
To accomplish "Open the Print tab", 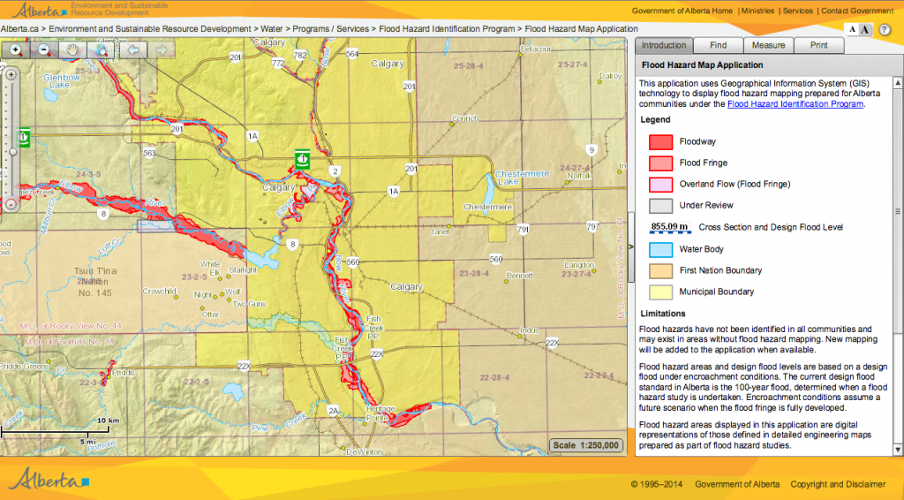I will click(818, 46).
